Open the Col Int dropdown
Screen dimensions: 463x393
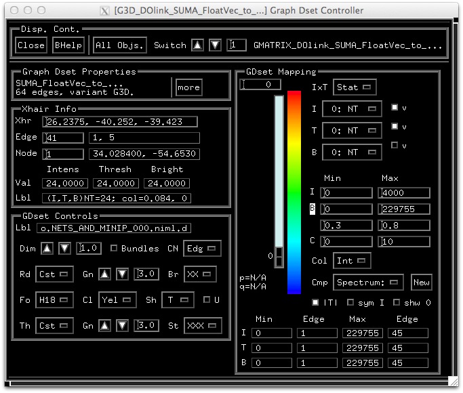point(352,260)
